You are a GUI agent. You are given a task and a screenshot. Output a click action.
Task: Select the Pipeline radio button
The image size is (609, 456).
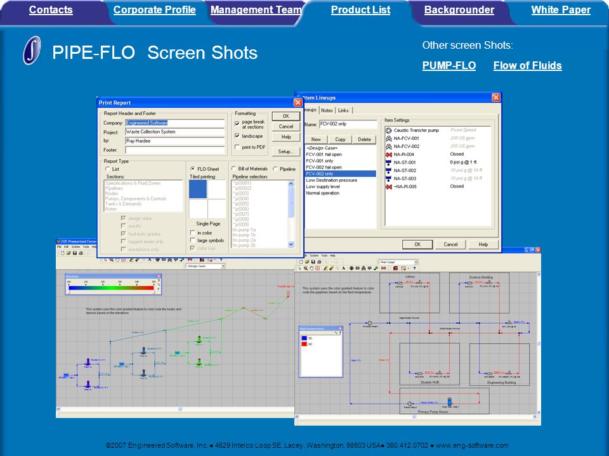tap(275, 168)
